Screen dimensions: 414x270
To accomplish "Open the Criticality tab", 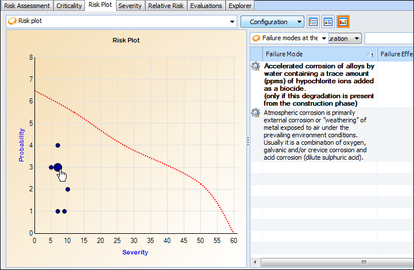I will coord(69,6).
